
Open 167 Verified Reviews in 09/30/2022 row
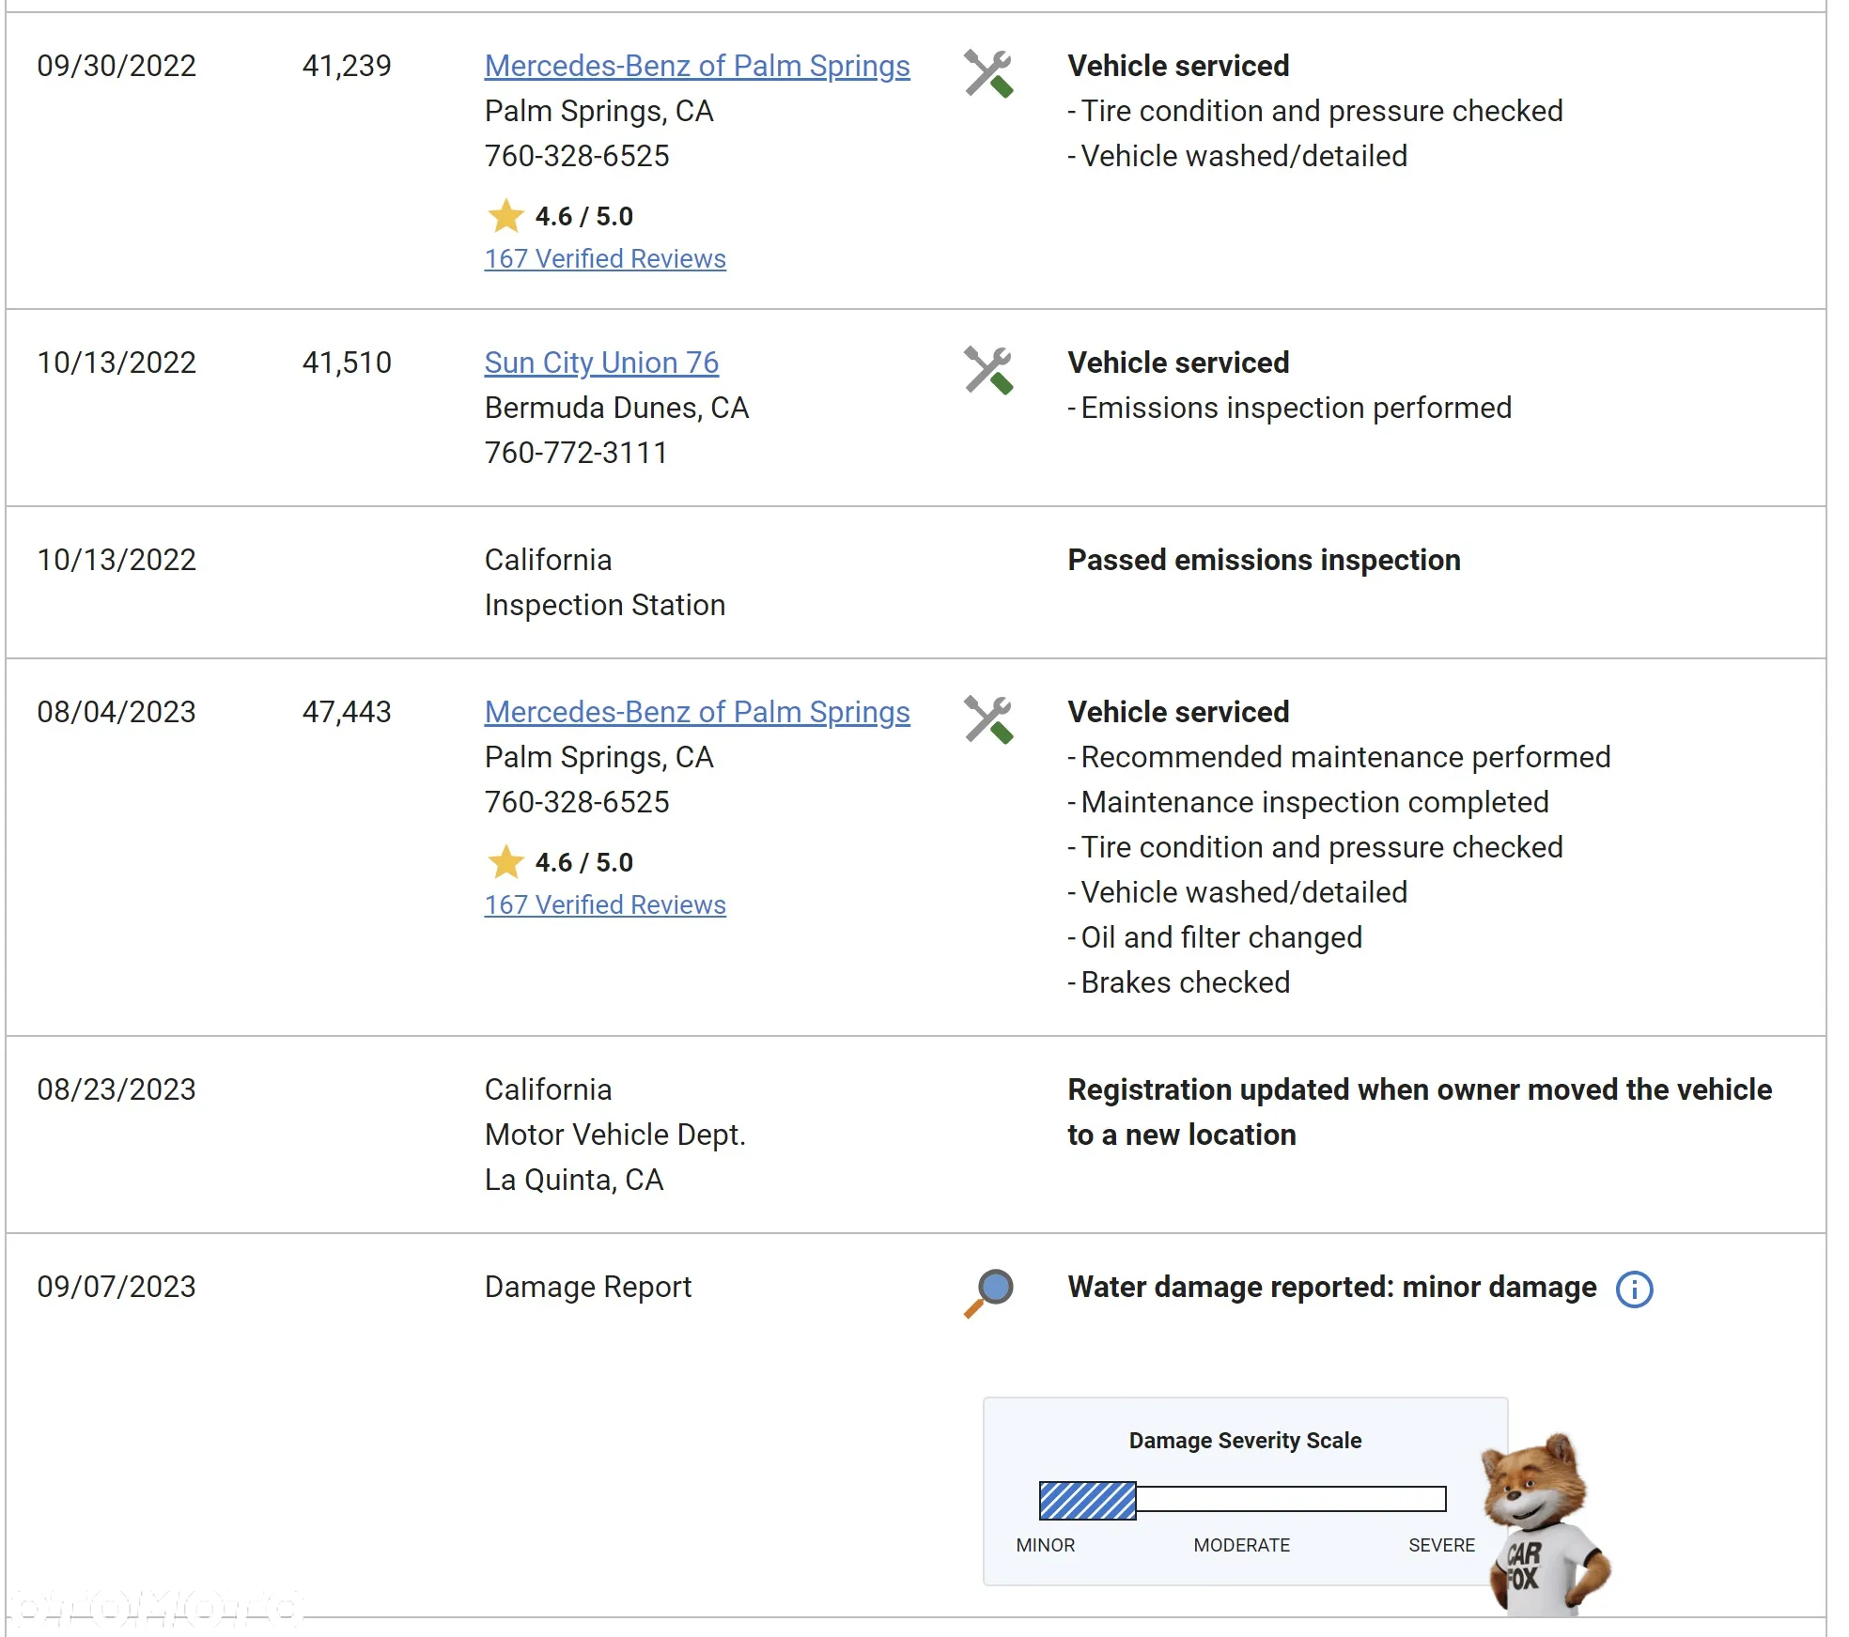605,258
